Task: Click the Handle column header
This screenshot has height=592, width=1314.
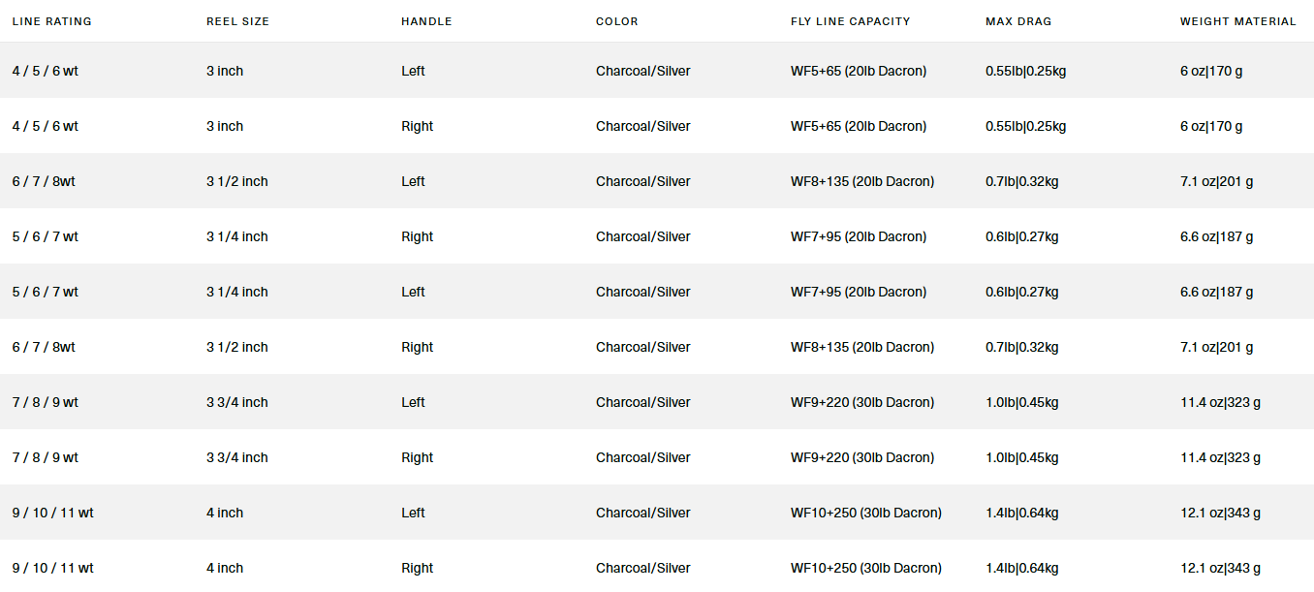Action: [426, 21]
